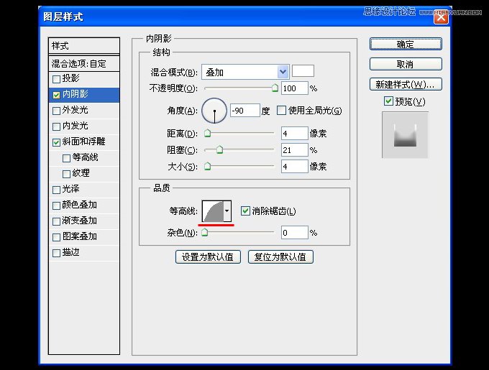The height and width of the screenshot is (370, 489).
Task: Close the 图层样式 dialog
Action: click(441, 17)
